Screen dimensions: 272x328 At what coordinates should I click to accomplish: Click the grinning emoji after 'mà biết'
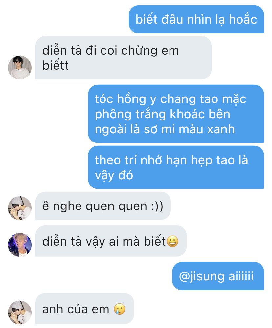(x=172, y=241)
